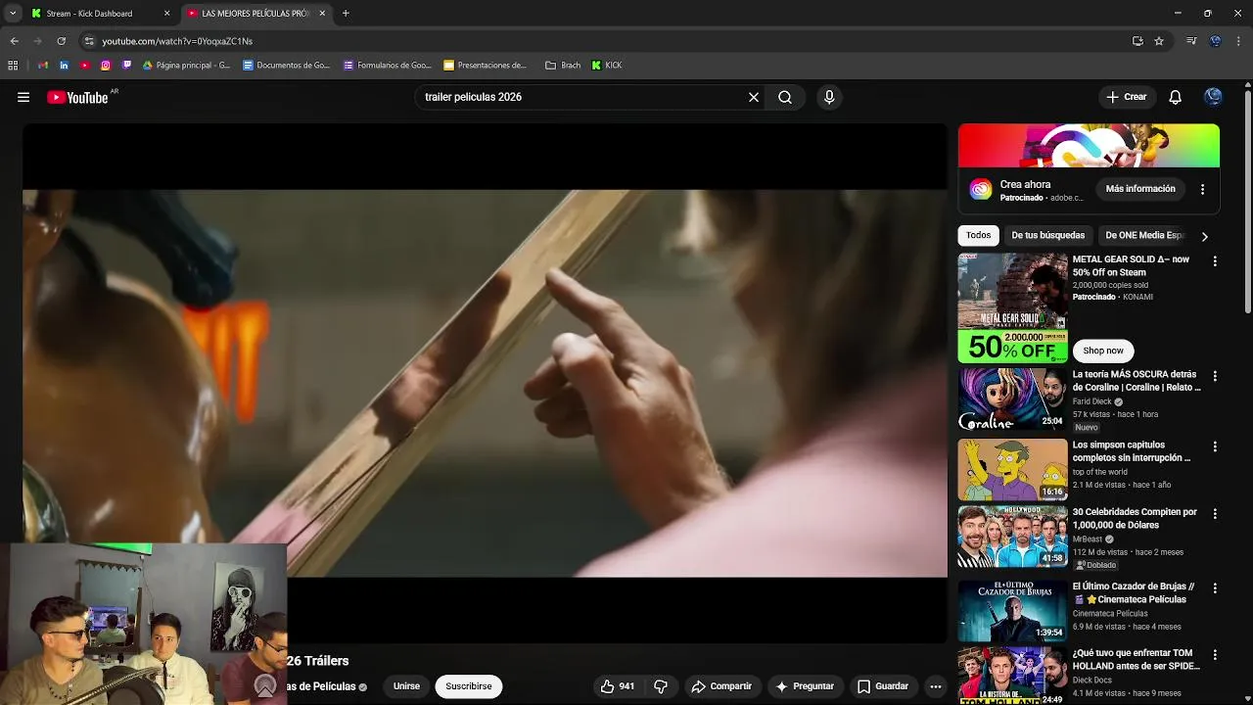Open Los Simpson capítulos thumbnail
1253x705 pixels.
tap(1012, 469)
